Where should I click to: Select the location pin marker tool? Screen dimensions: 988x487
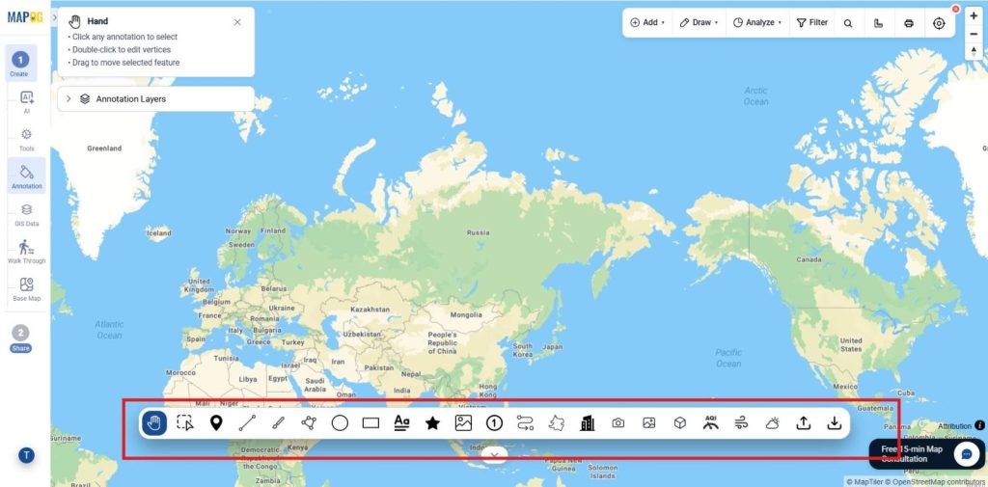[x=216, y=422]
